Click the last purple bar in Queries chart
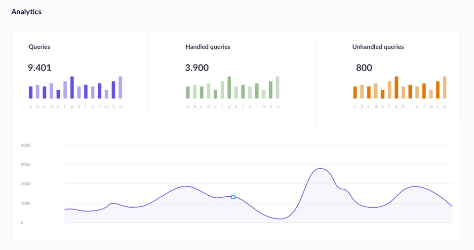This screenshot has height=250, width=474. tap(120, 88)
